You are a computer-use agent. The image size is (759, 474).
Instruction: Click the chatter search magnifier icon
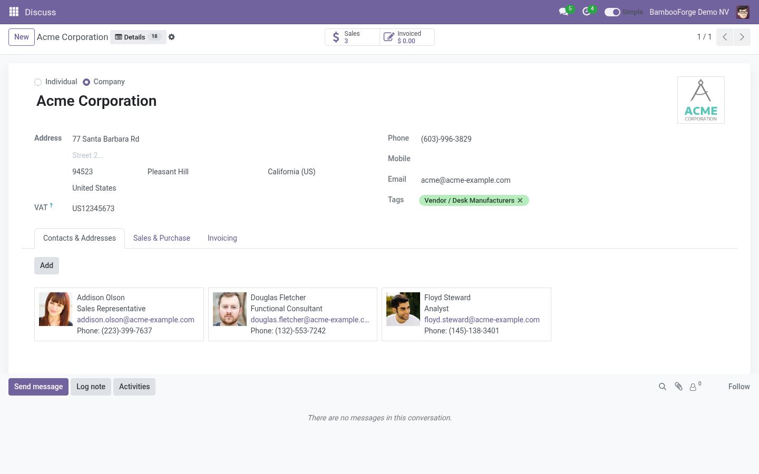pyautogui.click(x=663, y=387)
